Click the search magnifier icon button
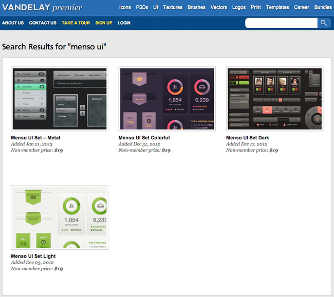This screenshot has width=334, height=297. (324, 23)
